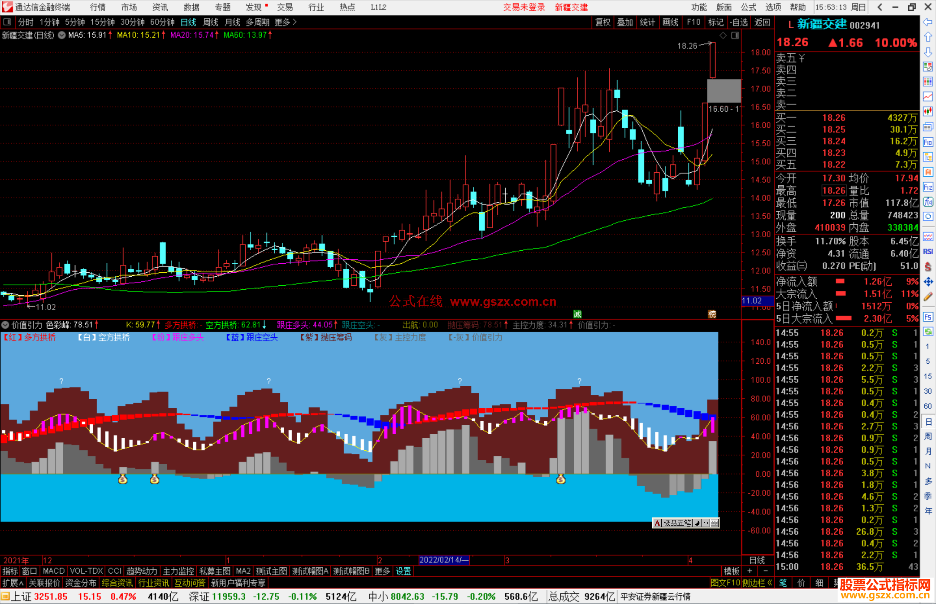This screenshot has width=936, height=604.
Task: Click the 返回 return button
Action: coord(762,22)
